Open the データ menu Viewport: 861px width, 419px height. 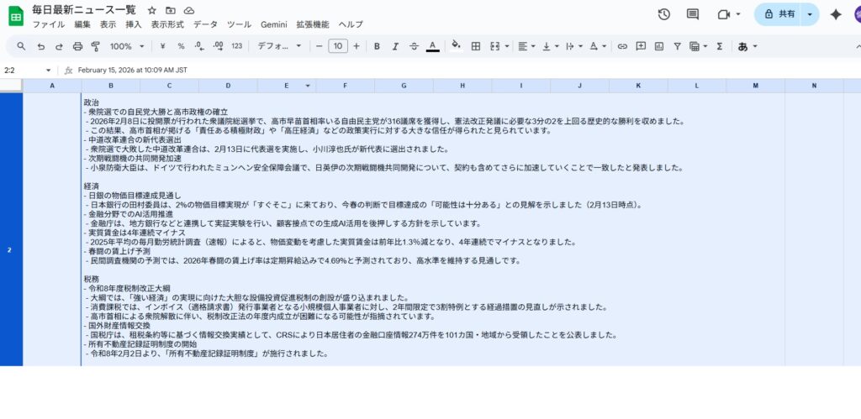(205, 25)
